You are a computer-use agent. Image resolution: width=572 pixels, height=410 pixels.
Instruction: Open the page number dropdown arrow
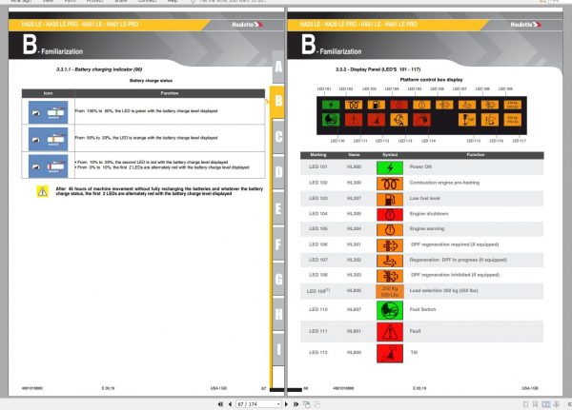click(x=278, y=404)
